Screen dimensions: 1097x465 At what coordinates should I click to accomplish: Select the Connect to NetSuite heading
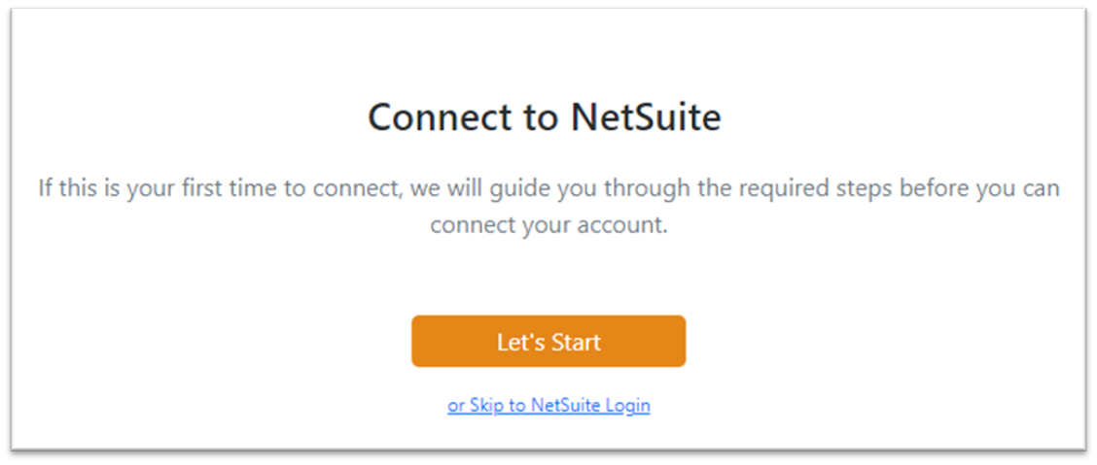(x=545, y=117)
